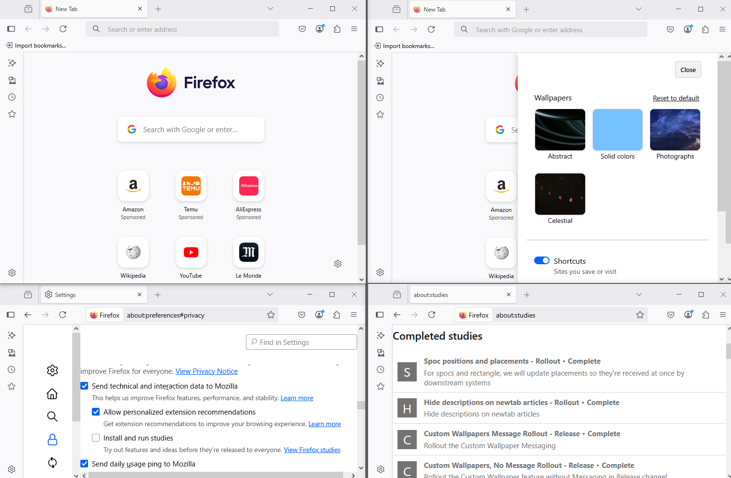
Task: Choose the Solid colors wallpaper swatch
Action: tap(617, 130)
